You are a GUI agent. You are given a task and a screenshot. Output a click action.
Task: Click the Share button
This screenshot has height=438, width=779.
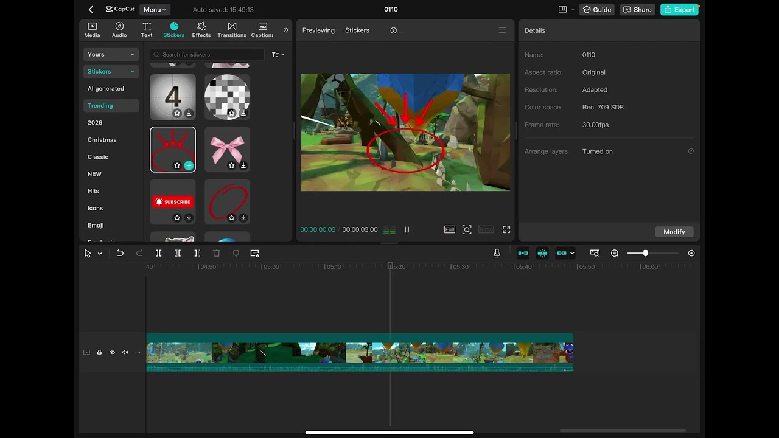(x=637, y=10)
